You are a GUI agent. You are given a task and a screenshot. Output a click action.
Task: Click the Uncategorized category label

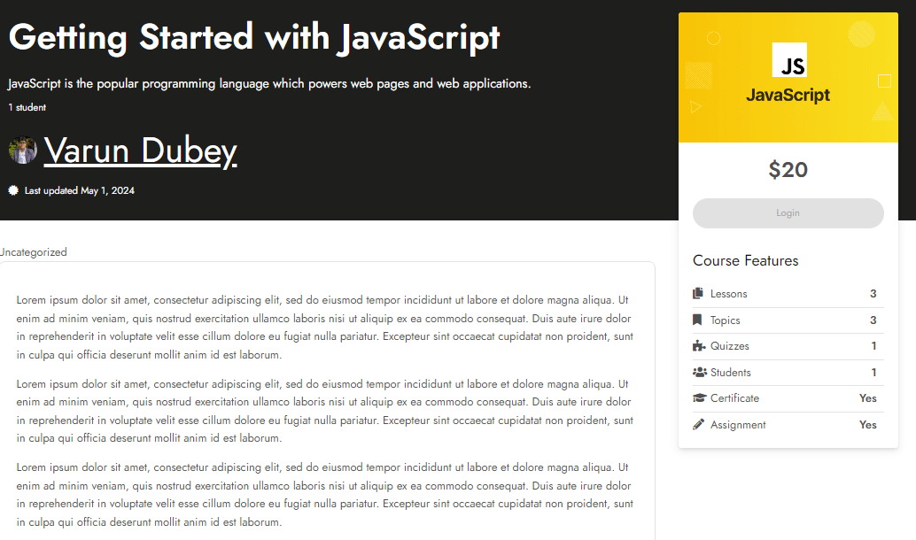point(34,252)
